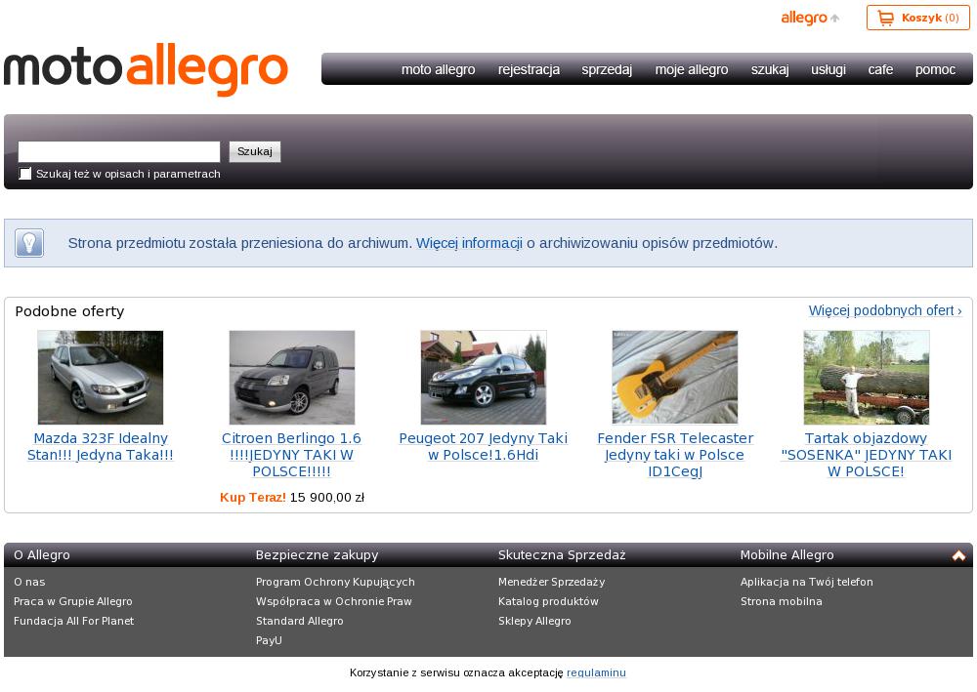Click the small allegro logo link at top

[809, 18]
